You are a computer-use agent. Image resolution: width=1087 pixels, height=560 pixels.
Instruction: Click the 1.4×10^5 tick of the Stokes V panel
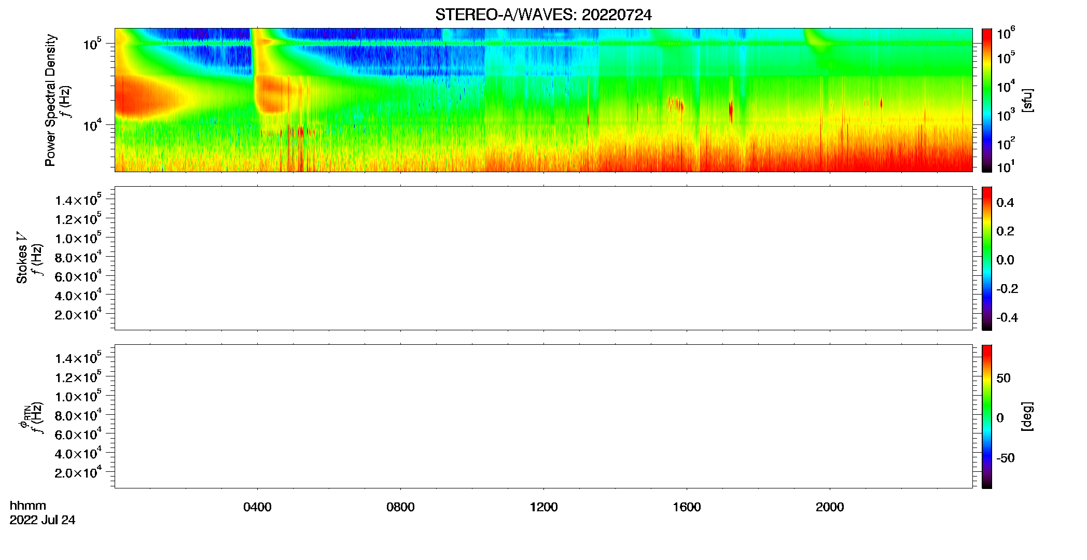(x=78, y=200)
